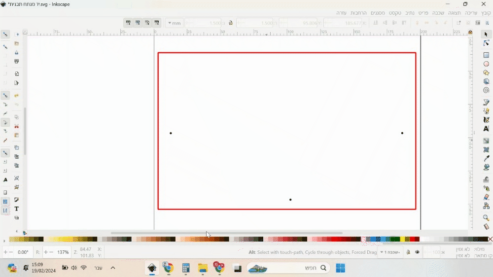Viewport: 493px width, 277px height.
Task: Toggle current layer visibility eye
Action: 417,252
